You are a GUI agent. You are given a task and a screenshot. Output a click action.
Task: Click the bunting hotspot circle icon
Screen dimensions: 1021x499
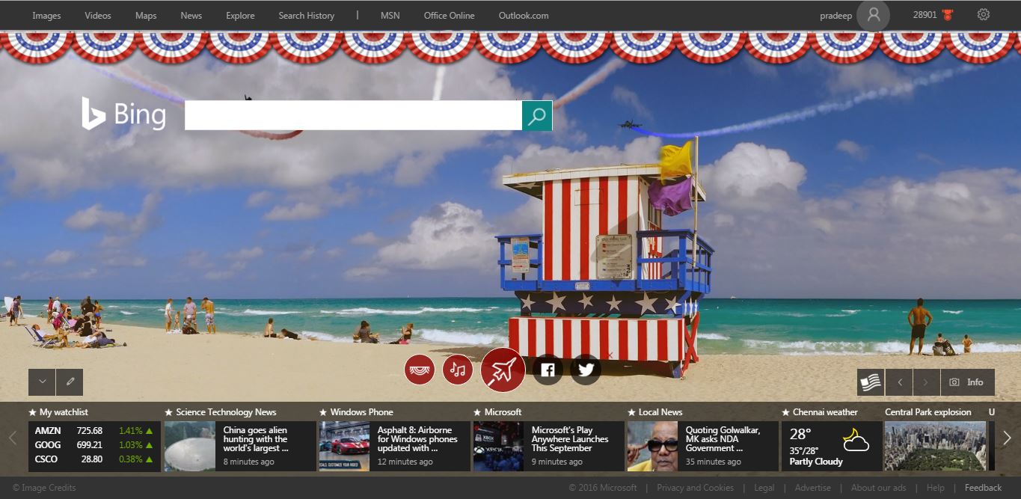click(x=420, y=370)
